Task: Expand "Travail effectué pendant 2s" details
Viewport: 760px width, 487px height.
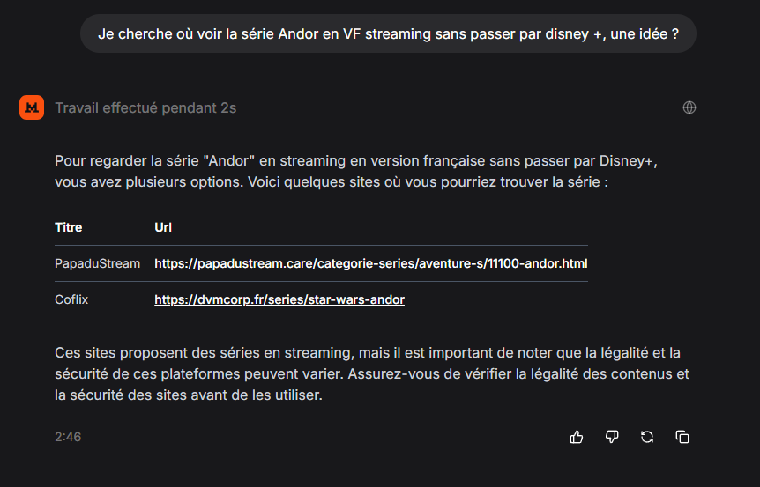Action: [145, 108]
